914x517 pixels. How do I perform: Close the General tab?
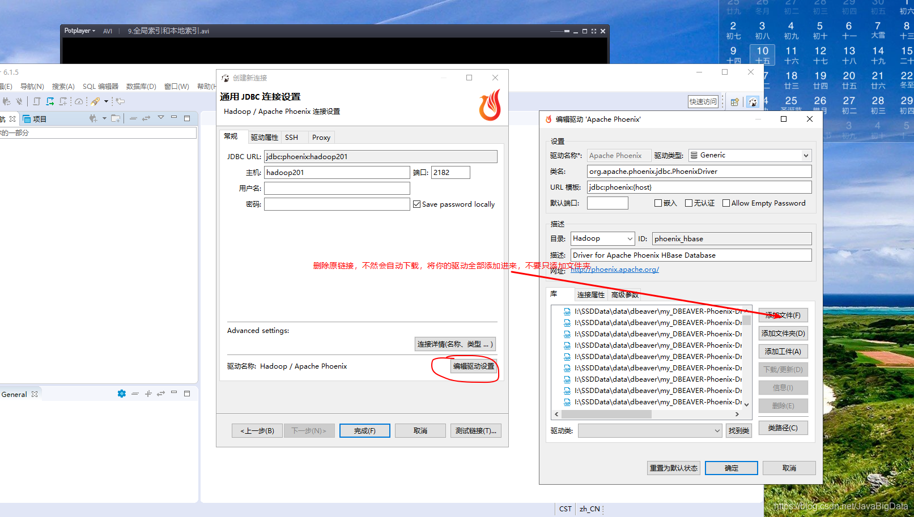point(35,394)
